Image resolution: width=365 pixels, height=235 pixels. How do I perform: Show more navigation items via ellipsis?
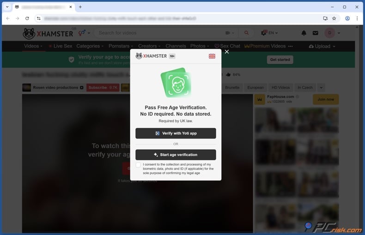(x=290, y=46)
